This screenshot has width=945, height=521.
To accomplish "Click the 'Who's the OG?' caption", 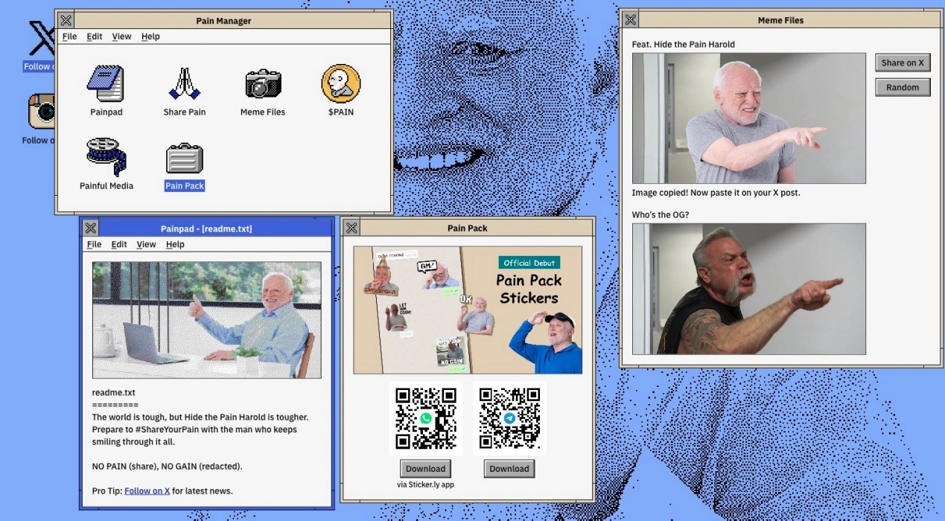I will tap(661, 215).
